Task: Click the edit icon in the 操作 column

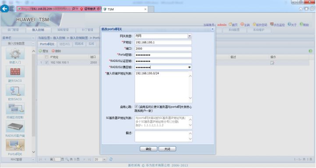Action: pos(272,63)
